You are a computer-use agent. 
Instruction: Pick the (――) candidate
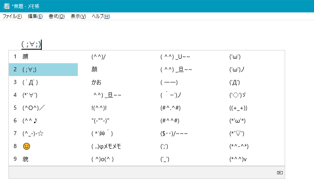click(x=169, y=82)
